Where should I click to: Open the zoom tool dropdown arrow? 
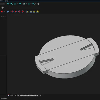tap(36, 4)
